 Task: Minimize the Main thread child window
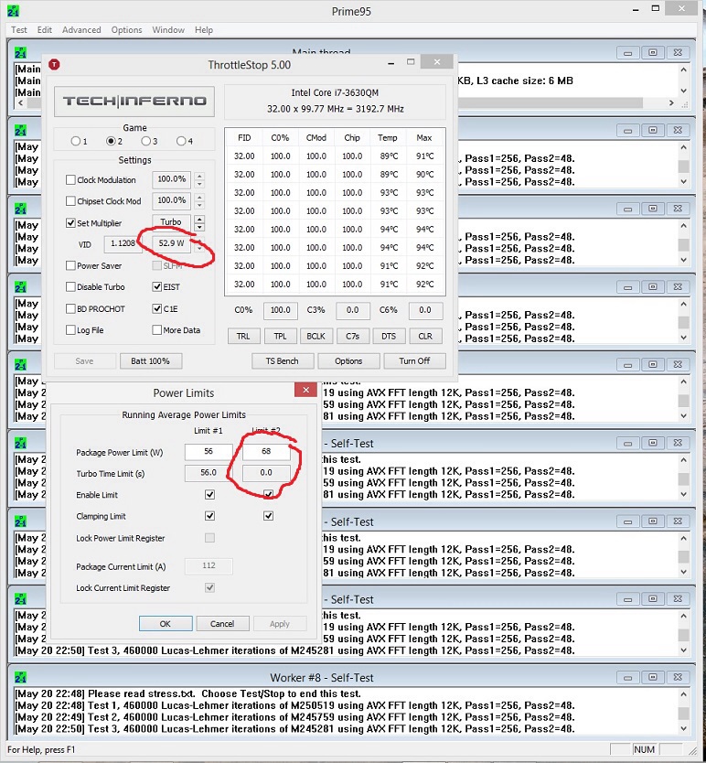tap(627, 52)
